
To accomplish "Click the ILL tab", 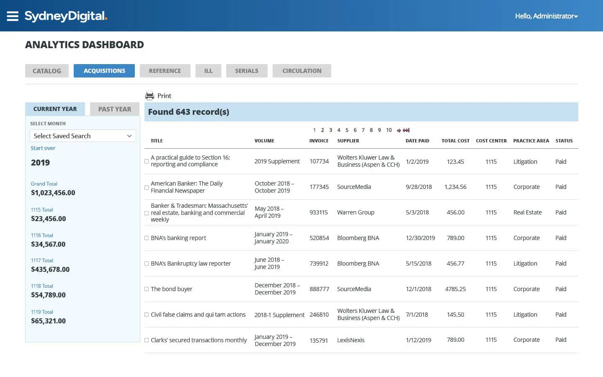I will tap(208, 70).
